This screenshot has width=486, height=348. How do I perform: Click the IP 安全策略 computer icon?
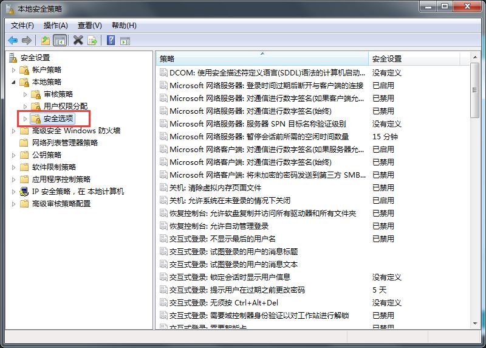point(24,192)
